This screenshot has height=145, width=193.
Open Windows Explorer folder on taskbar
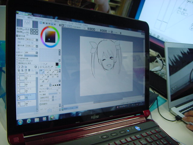pos(37,120)
